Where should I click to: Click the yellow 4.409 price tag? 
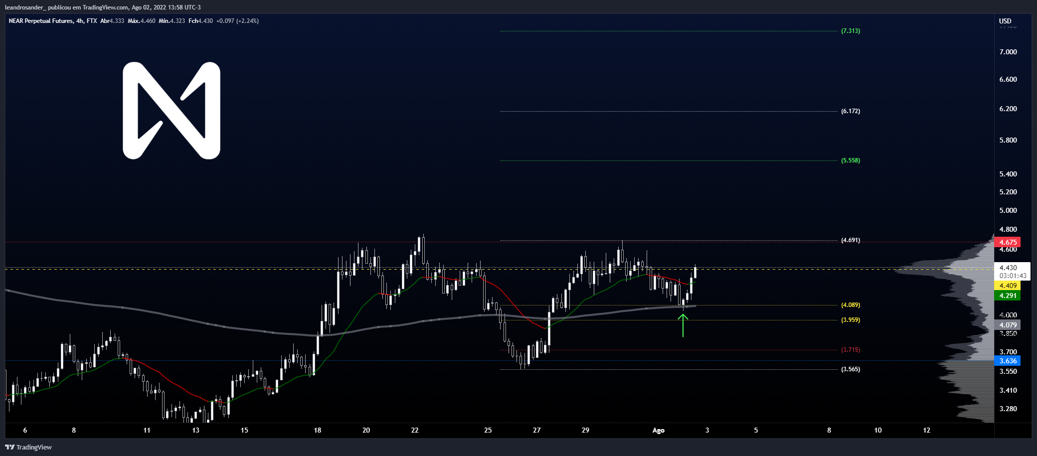pos(1008,286)
